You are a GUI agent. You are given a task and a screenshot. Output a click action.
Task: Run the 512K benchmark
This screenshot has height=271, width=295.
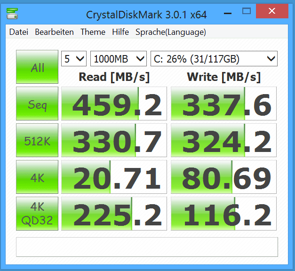(x=37, y=140)
